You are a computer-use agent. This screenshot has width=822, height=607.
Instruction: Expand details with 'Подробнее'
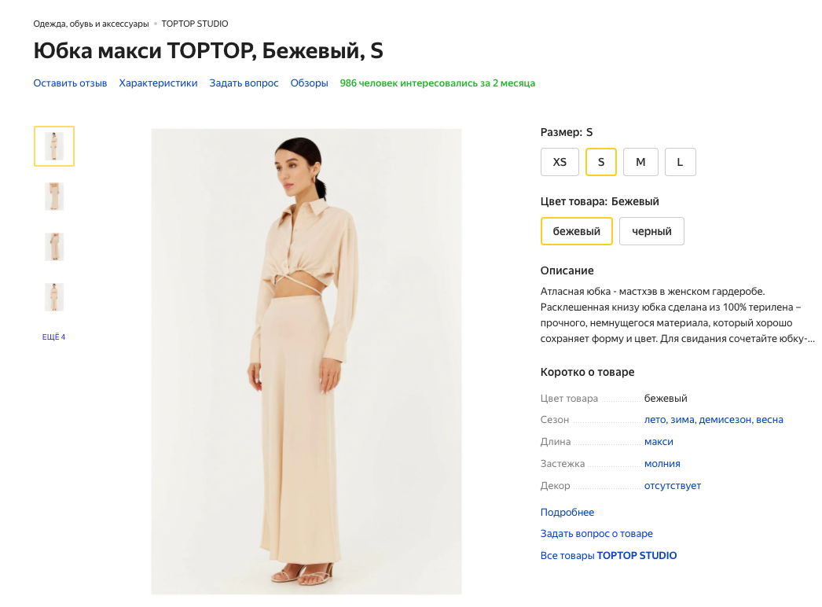[567, 512]
